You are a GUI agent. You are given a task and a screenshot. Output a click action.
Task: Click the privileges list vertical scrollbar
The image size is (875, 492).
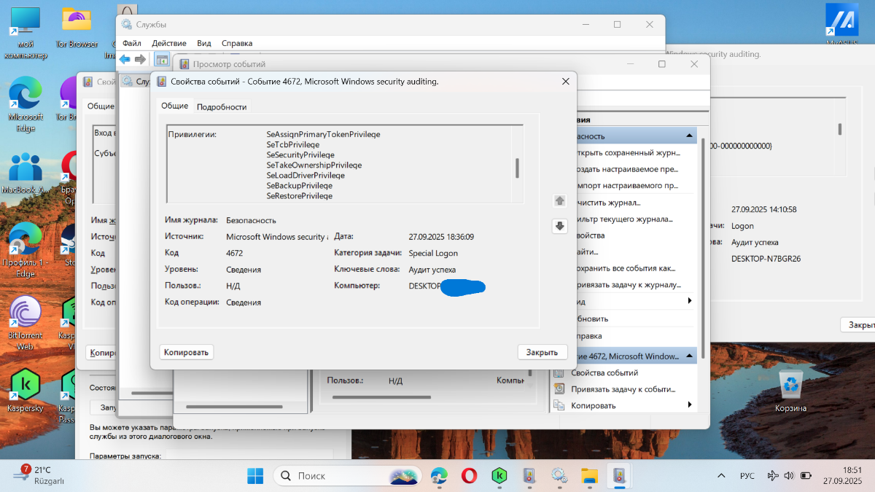click(x=517, y=168)
